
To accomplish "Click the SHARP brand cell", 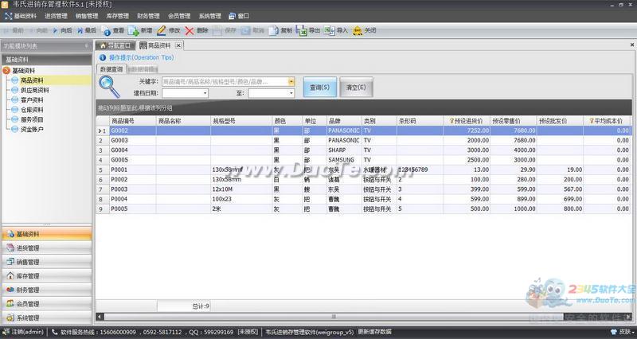I will tap(344, 150).
